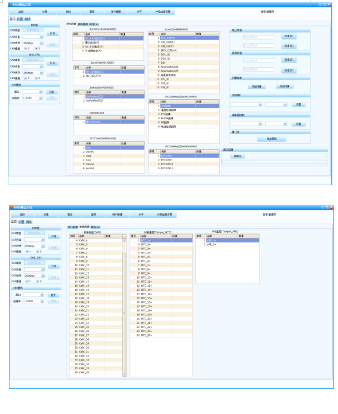Click CHG_CAN 打开 button in upper window
The height and width of the screenshot is (414, 338).
pyautogui.click(x=52, y=63)
